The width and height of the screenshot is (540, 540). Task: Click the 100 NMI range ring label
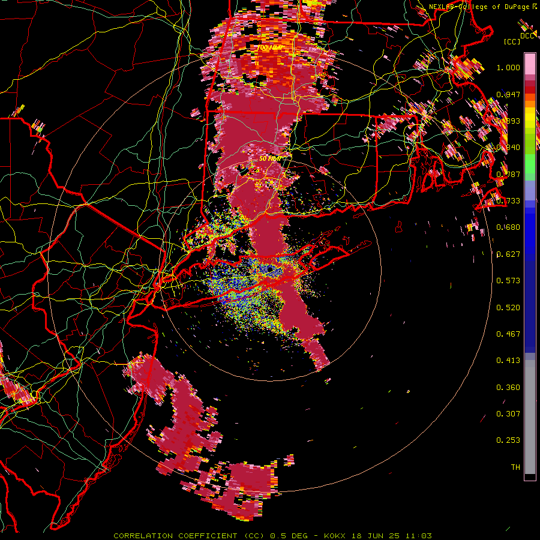[271, 47]
